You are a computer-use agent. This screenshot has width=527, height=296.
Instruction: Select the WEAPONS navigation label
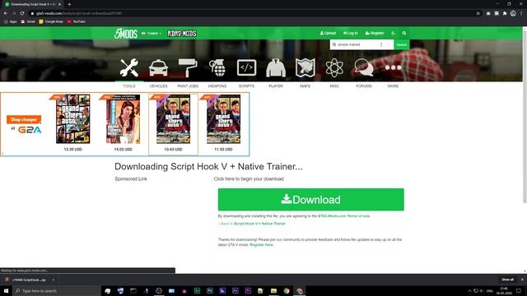coord(217,86)
